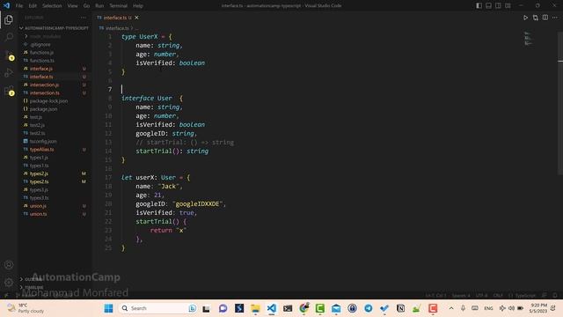This screenshot has width=563, height=317.
Task: Open Telegram from the taskbar
Action: 368,308
